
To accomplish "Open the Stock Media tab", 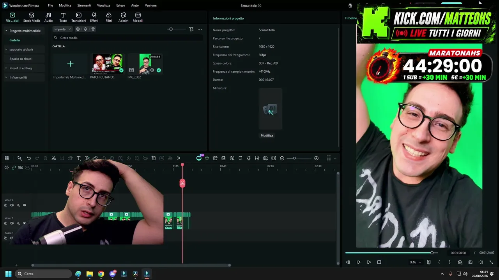I will pyautogui.click(x=32, y=17).
